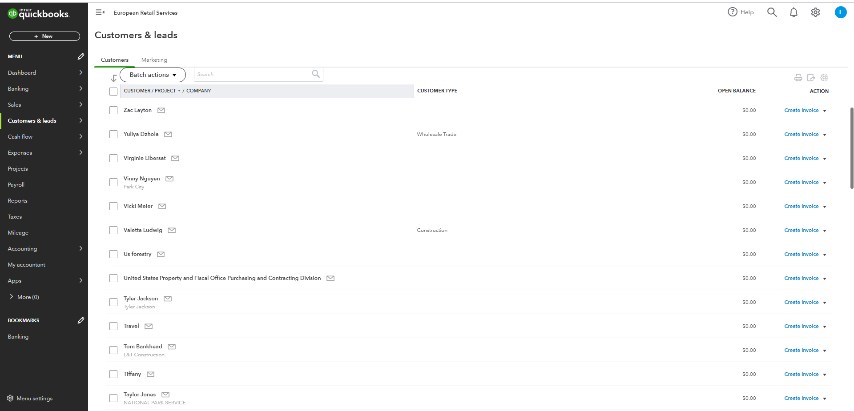Email Tiffany via envelope icon
854x411 pixels.
(x=151, y=374)
